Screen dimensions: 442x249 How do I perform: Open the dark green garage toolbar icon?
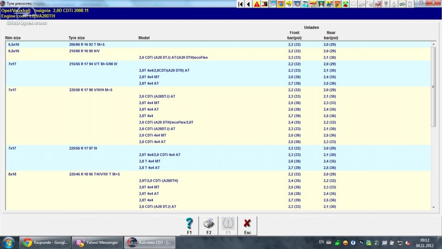(x=321, y=4)
